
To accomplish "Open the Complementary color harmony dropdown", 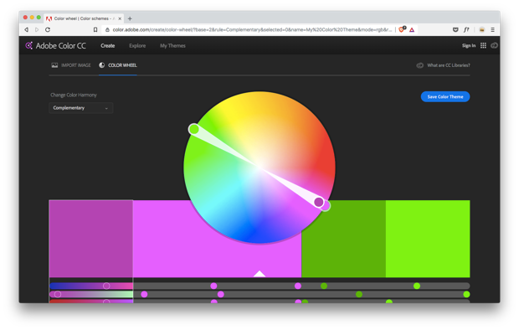I will (x=80, y=108).
